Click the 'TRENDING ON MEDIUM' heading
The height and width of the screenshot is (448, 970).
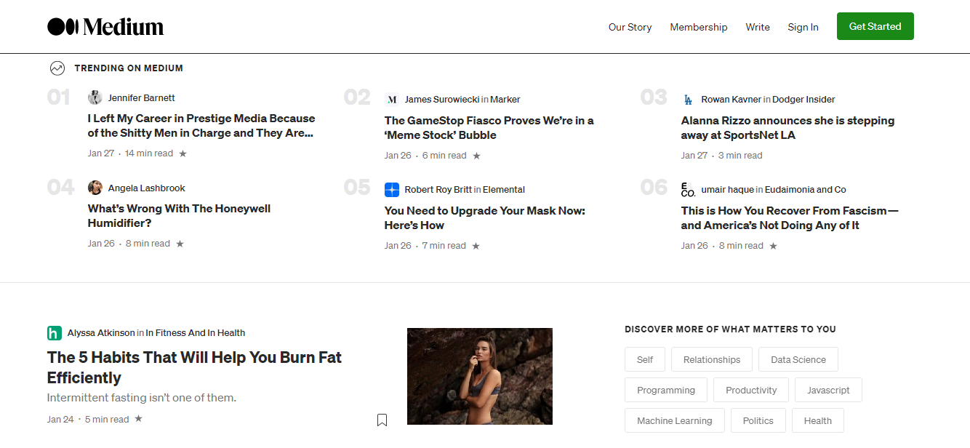tap(129, 68)
